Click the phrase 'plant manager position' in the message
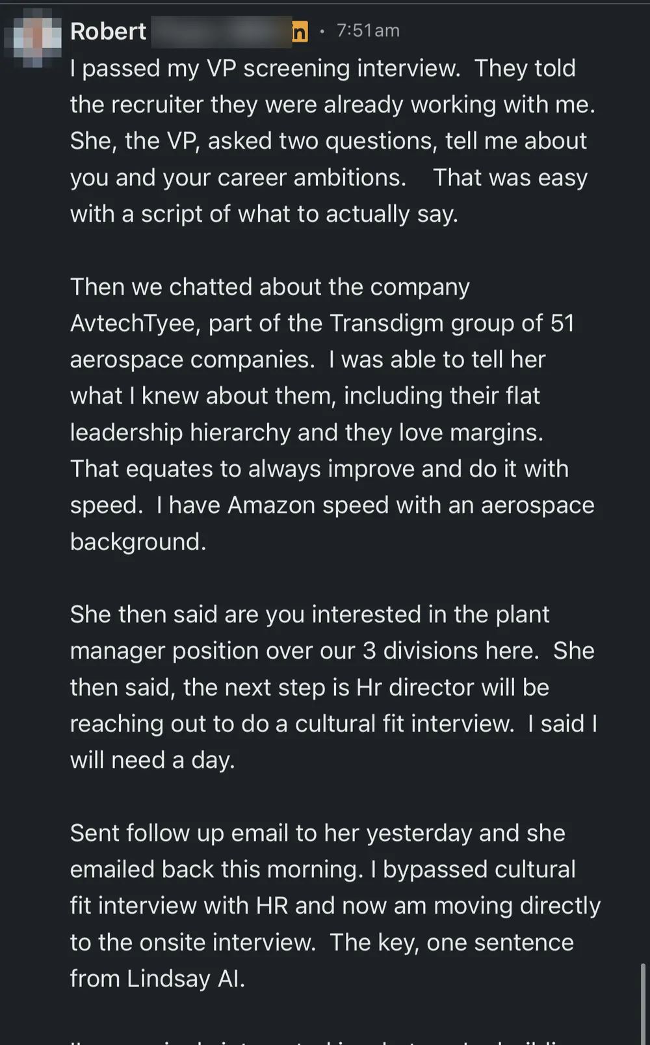The height and width of the screenshot is (1045, 650). 309,633
